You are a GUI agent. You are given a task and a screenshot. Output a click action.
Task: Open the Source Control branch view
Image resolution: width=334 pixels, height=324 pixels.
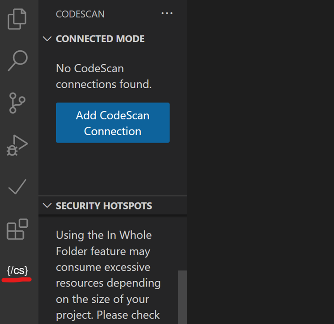pyautogui.click(x=17, y=103)
